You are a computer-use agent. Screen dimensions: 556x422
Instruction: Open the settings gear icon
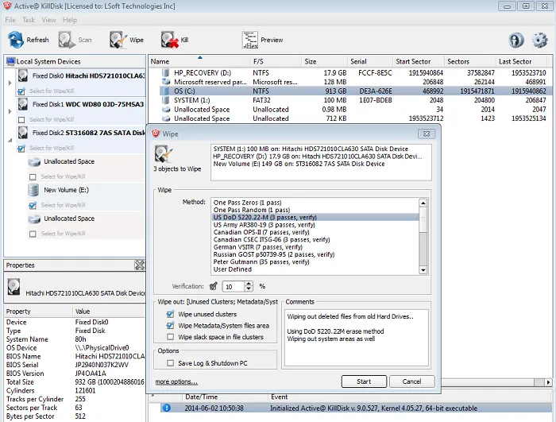540,40
